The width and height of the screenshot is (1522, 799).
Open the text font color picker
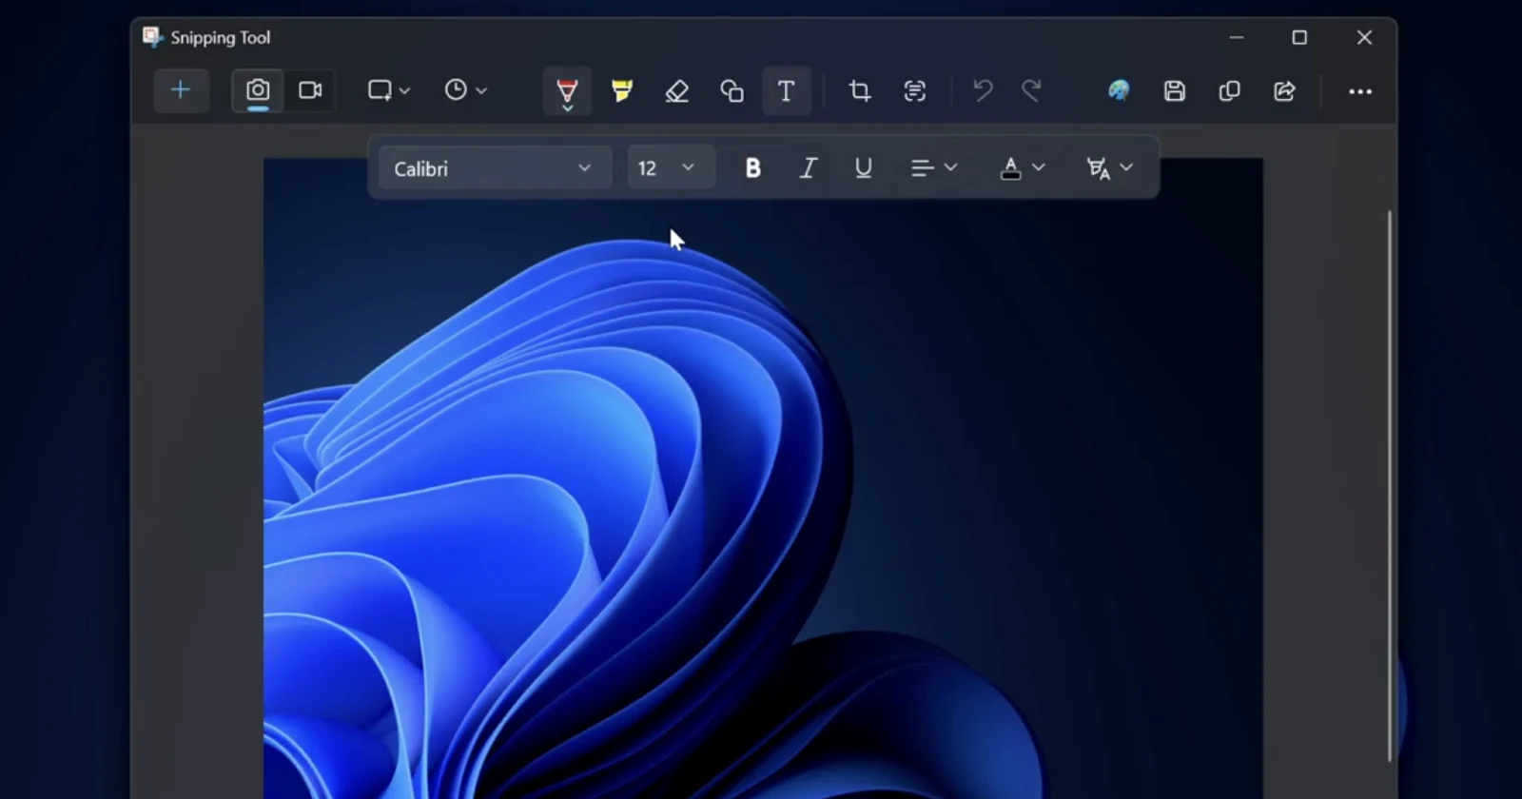coord(1022,168)
